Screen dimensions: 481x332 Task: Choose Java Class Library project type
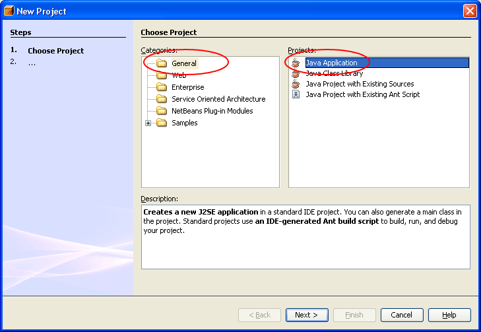[x=334, y=73]
